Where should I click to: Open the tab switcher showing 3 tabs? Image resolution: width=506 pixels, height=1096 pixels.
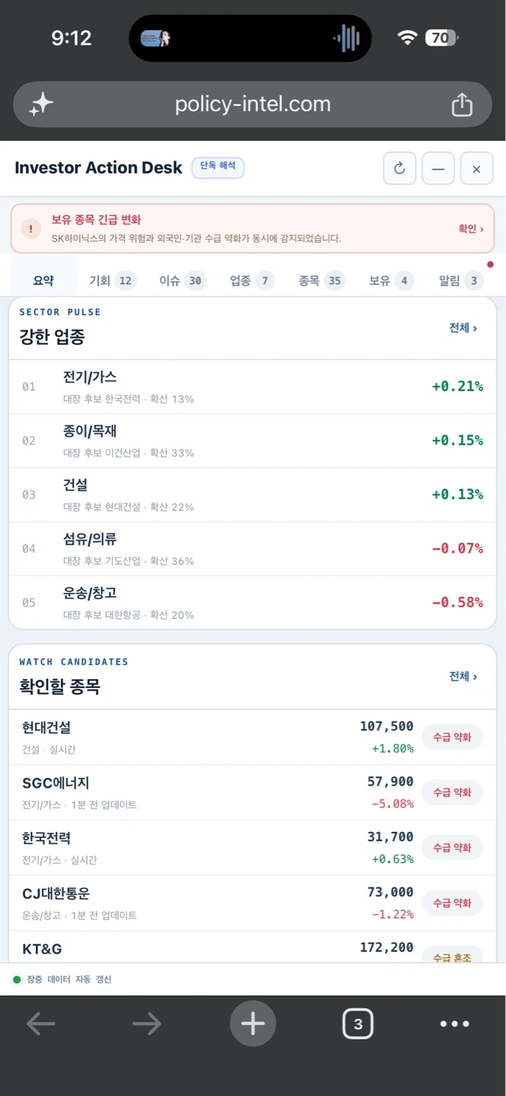[358, 1024]
